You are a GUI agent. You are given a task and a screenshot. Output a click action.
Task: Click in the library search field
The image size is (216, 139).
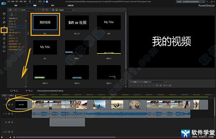pos(66,10)
